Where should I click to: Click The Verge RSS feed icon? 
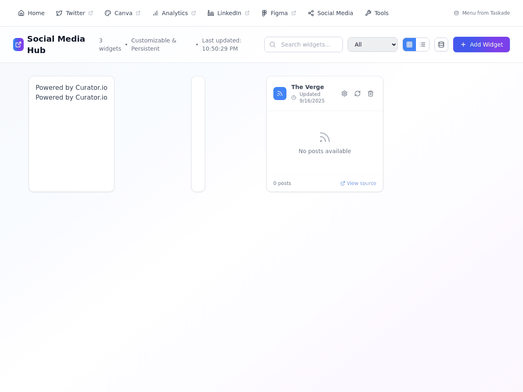[280, 94]
